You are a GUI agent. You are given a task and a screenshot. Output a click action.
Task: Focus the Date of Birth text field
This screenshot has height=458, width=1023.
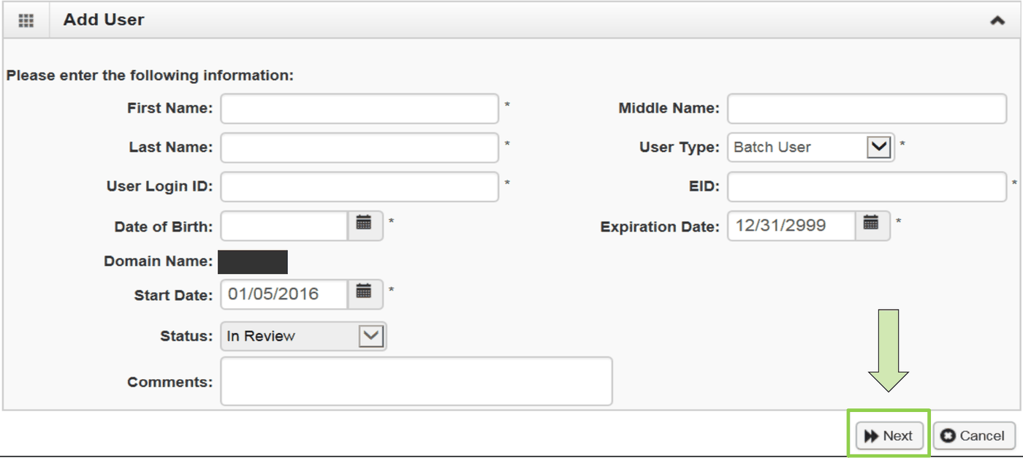click(x=284, y=226)
